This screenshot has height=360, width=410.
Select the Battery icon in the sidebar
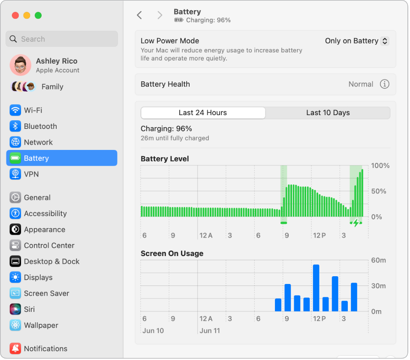(15, 158)
